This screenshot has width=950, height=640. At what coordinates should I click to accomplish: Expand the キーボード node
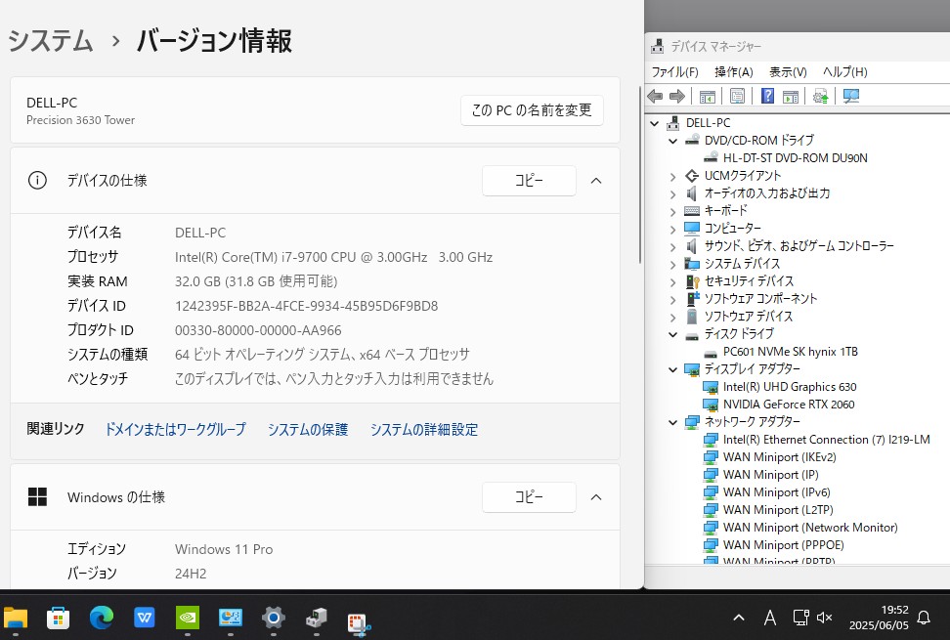point(673,212)
